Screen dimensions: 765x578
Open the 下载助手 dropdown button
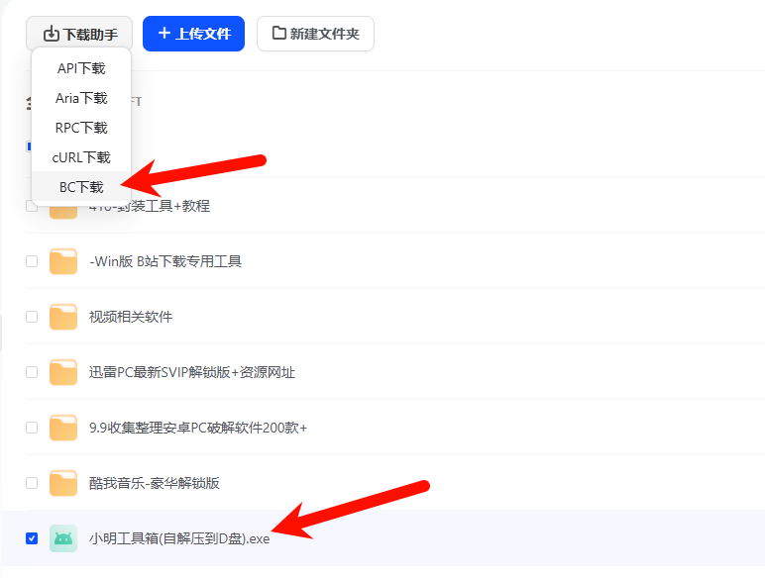coord(79,34)
